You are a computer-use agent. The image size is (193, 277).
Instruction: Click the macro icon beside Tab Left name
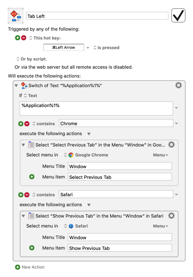(16, 16)
